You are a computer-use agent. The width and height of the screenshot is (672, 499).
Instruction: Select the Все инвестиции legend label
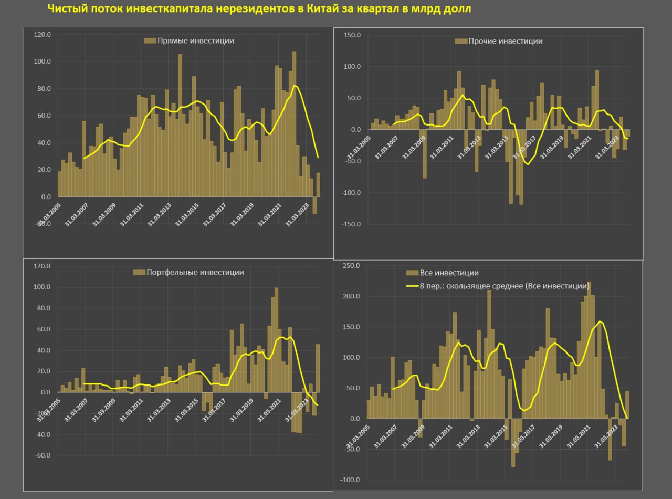pyautogui.click(x=449, y=273)
